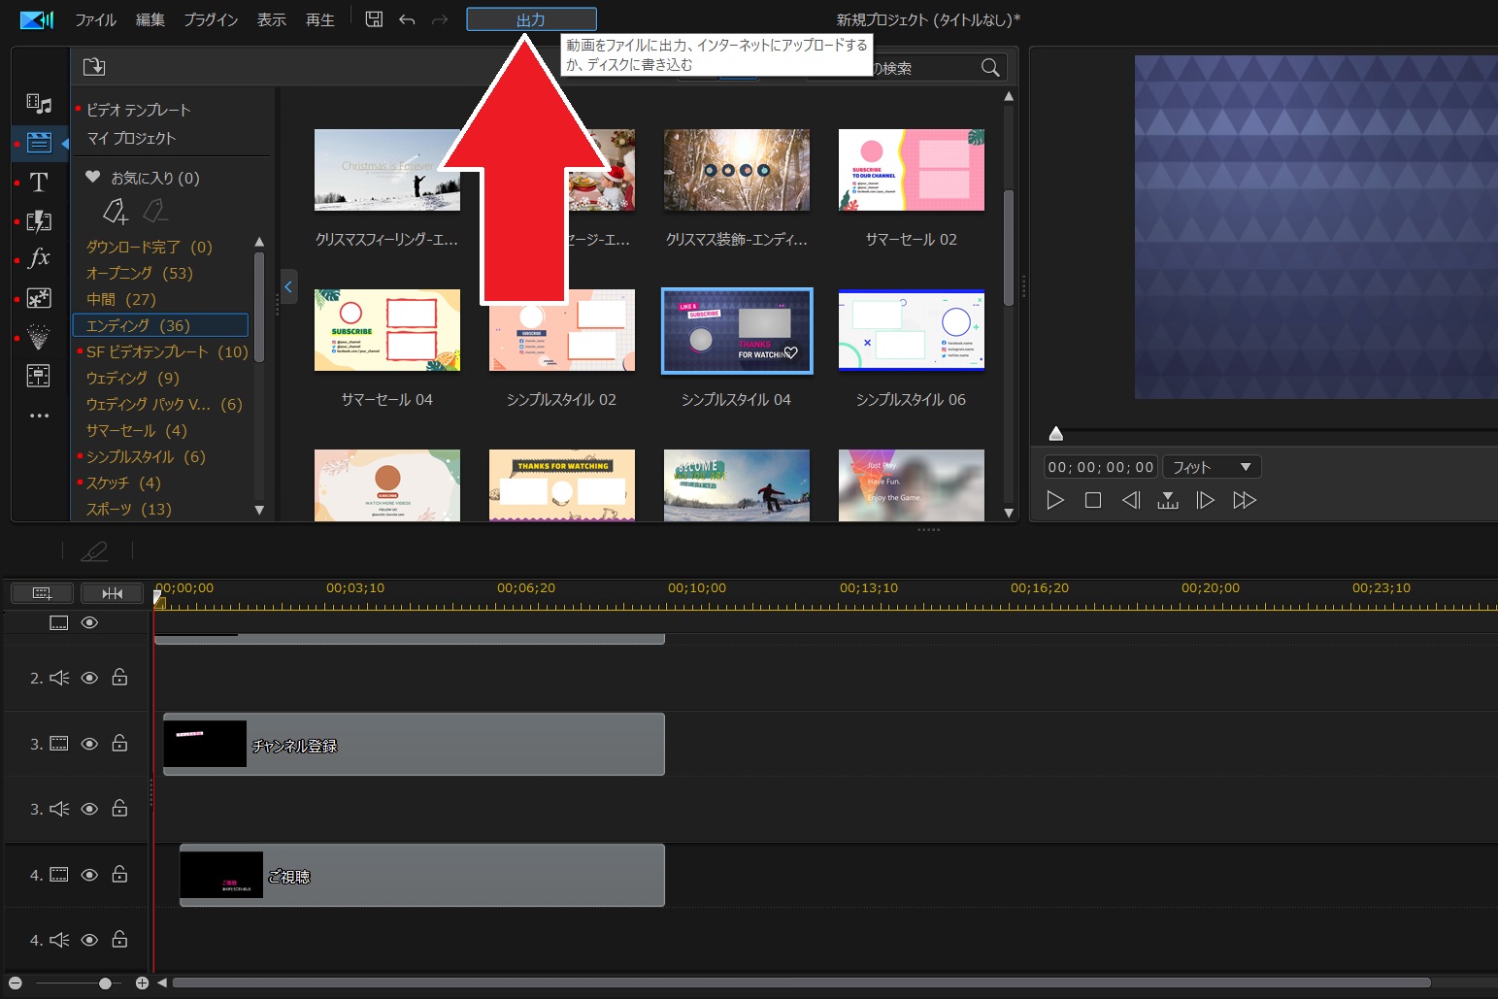Open the Transition Room icon

(39, 220)
